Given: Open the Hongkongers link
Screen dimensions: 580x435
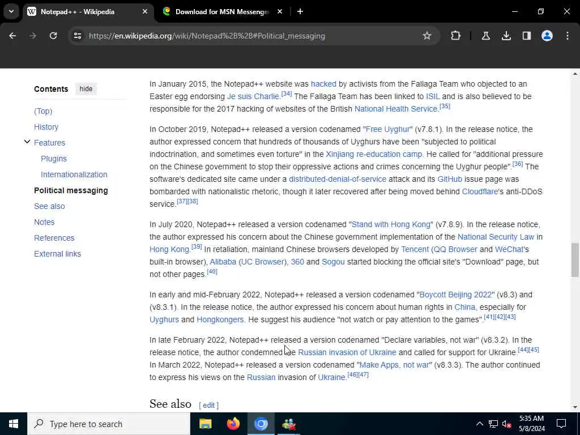Looking at the screenshot, I should coord(220,319).
